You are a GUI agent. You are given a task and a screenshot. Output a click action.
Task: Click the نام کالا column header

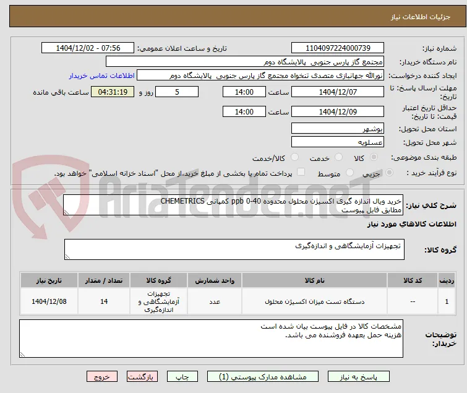(x=314, y=280)
